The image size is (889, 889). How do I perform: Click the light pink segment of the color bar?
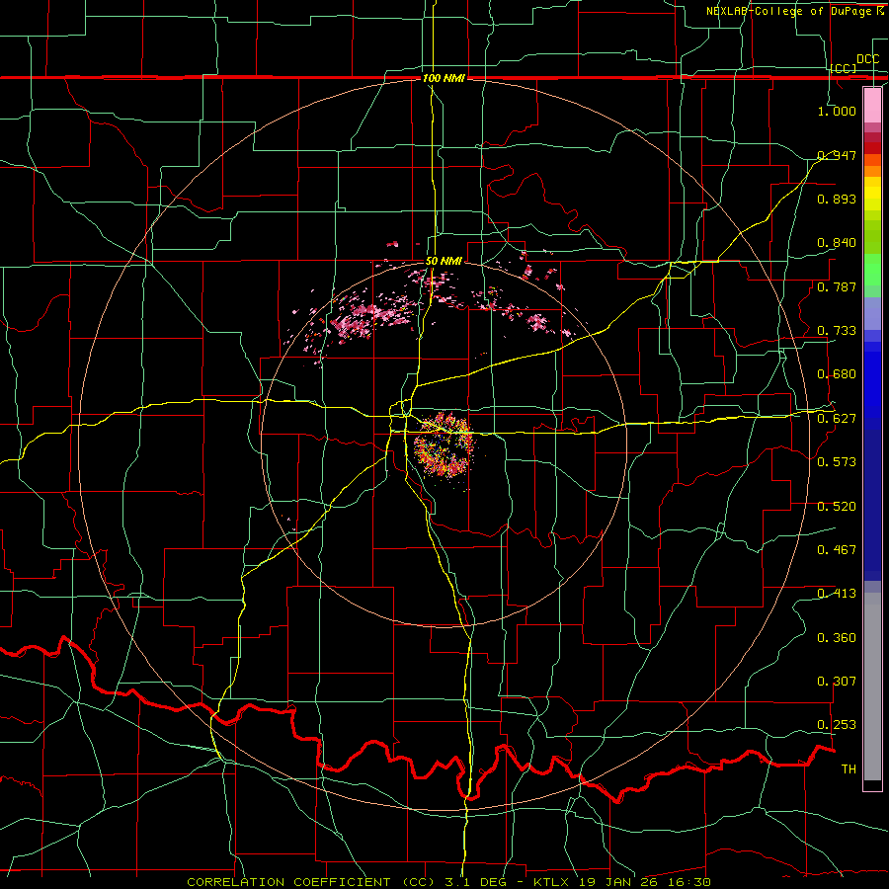[x=872, y=106]
